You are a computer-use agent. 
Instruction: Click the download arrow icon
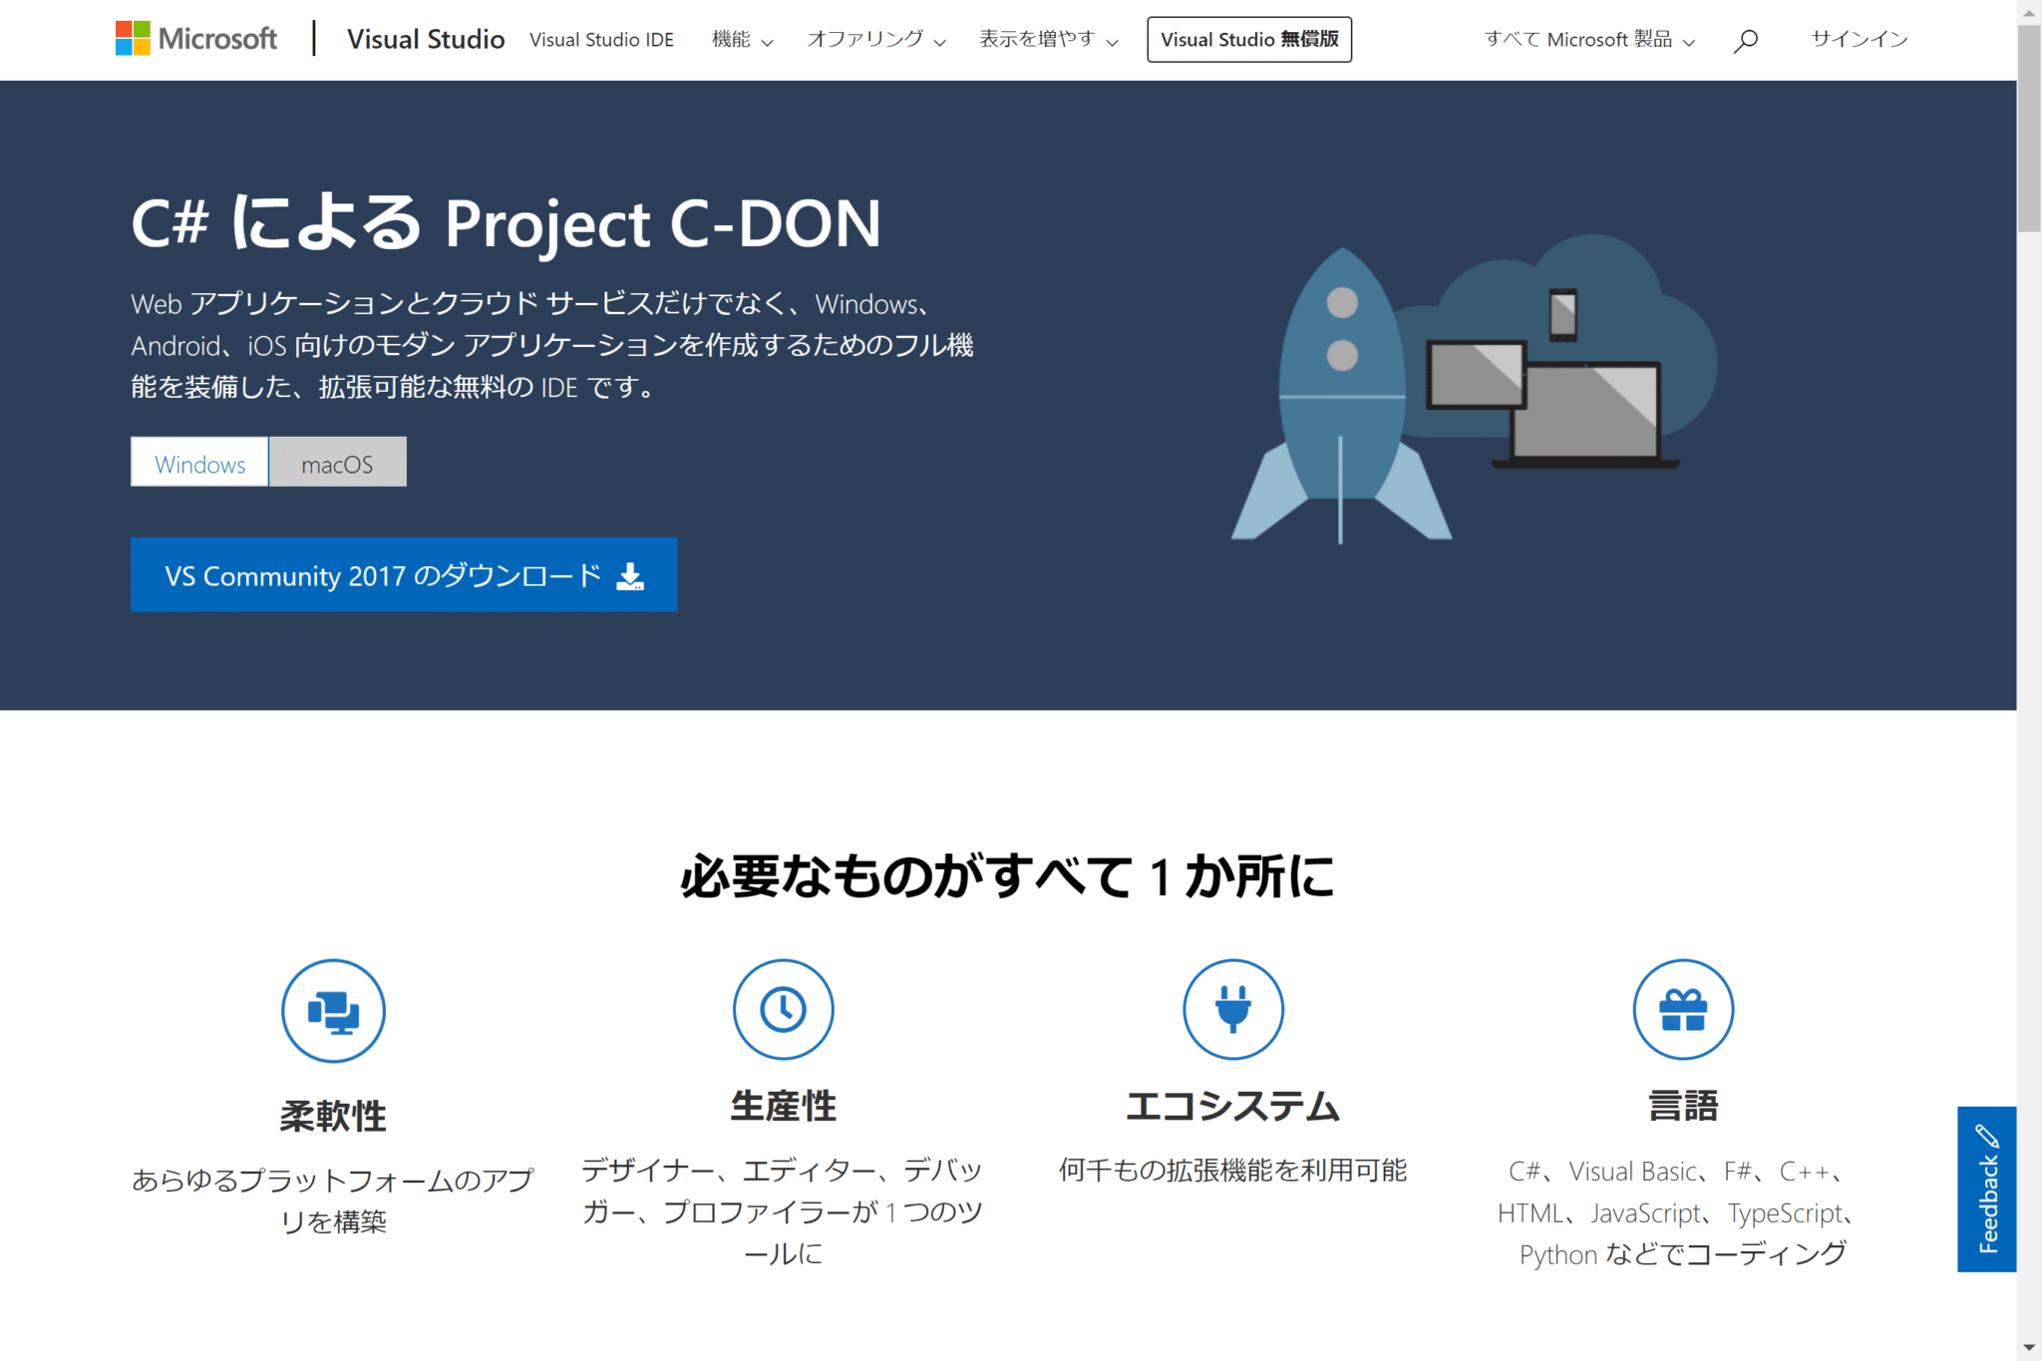click(x=631, y=574)
